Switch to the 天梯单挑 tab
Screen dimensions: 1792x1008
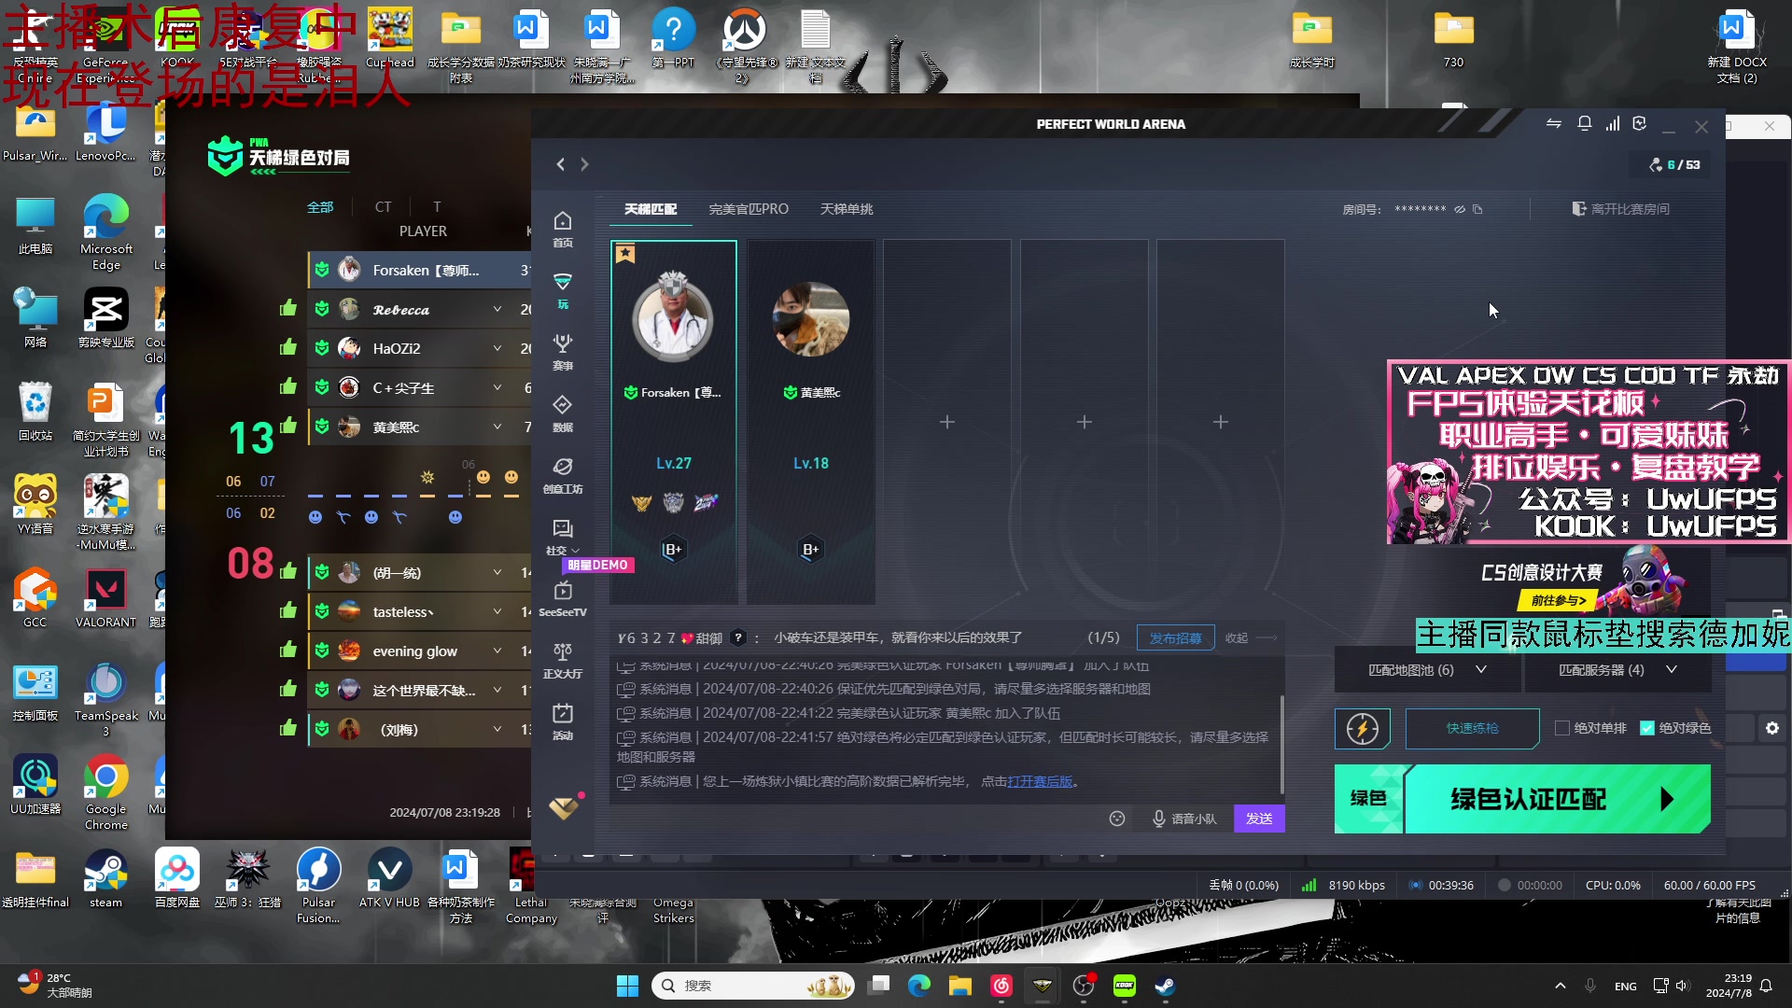pyautogui.click(x=847, y=209)
